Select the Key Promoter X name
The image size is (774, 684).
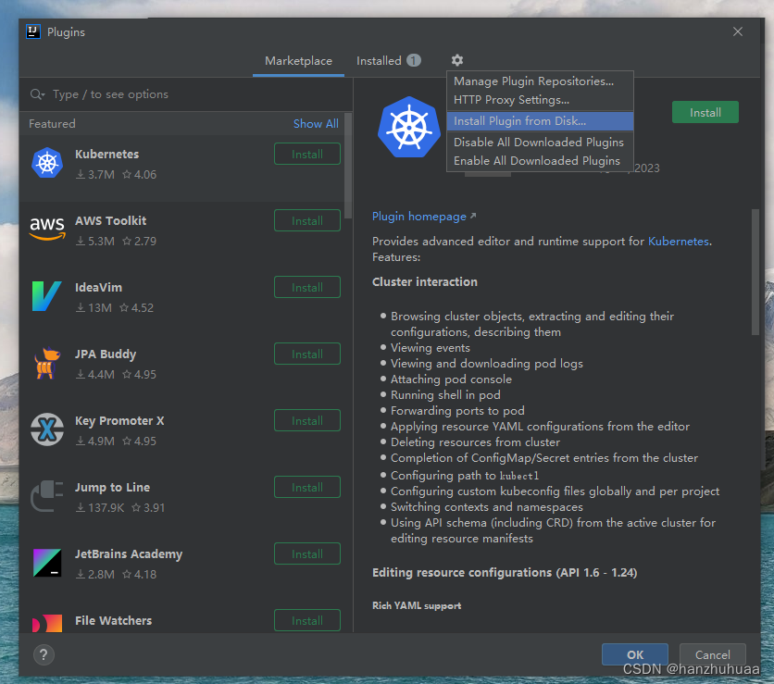click(119, 421)
